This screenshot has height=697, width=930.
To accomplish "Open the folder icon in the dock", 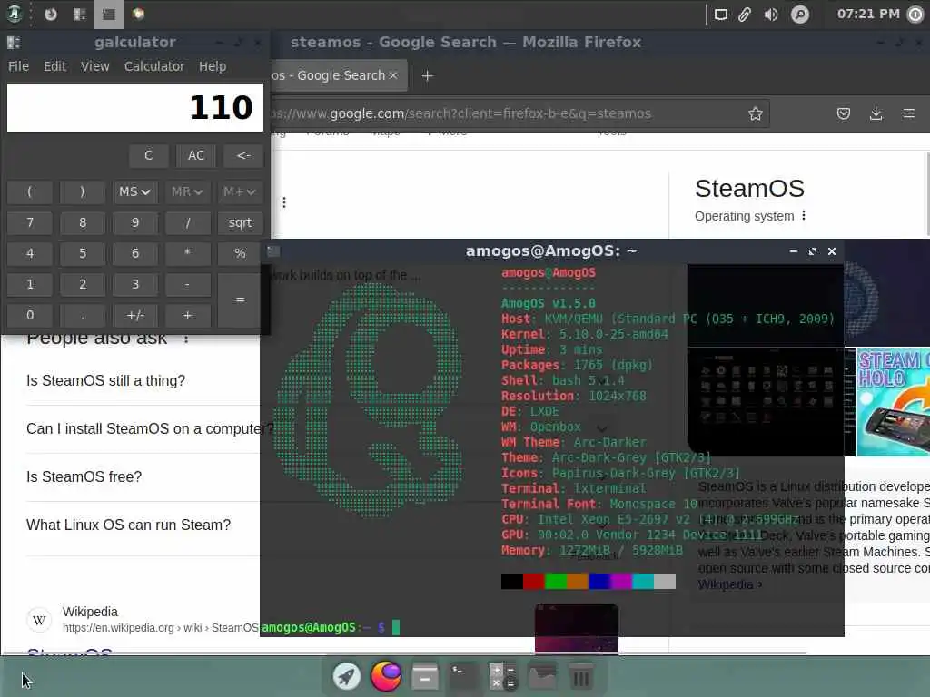I will 542,676.
